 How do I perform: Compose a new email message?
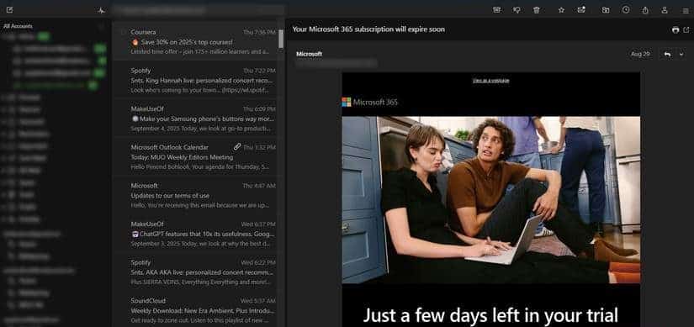coord(10,10)
